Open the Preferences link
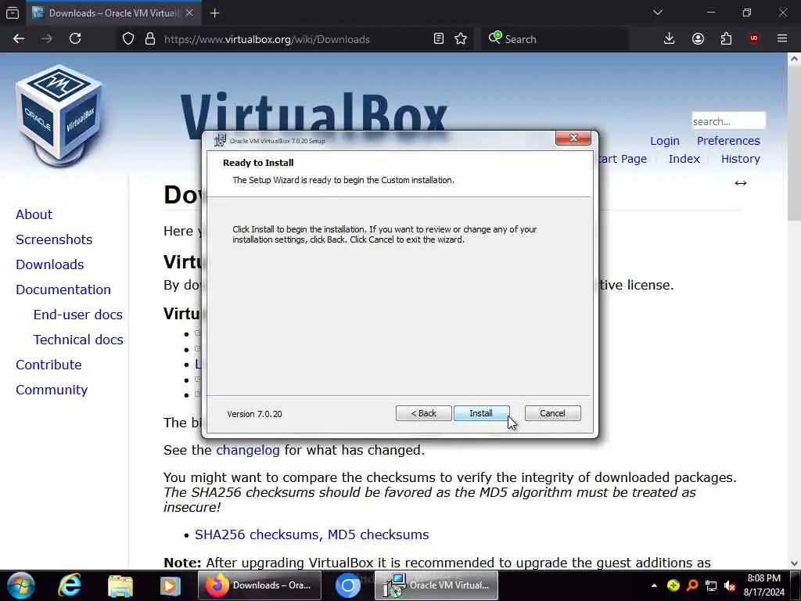801x601 pixels. click(x=728, y=141)
